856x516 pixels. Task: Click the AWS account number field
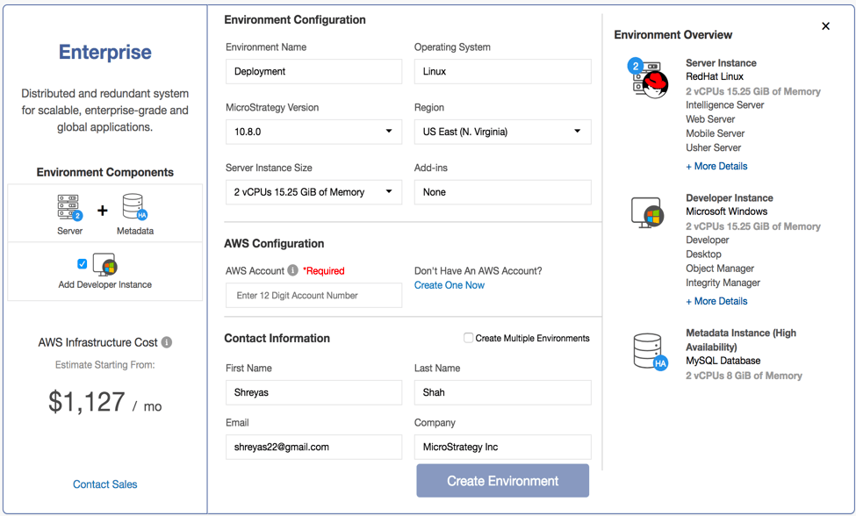point(313,296)
